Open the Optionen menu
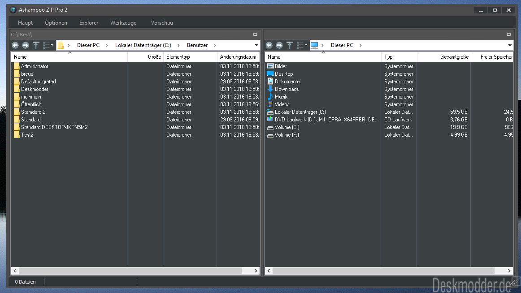 [56, 23]
